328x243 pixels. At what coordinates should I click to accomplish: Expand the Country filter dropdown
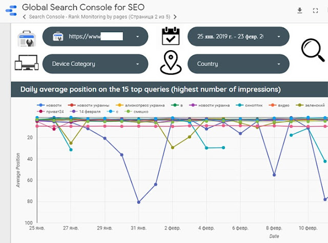[236, 64]
